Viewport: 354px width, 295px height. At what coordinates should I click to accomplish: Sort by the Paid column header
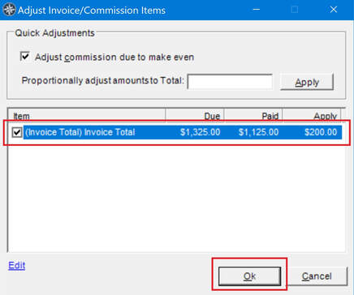point(253,116)
